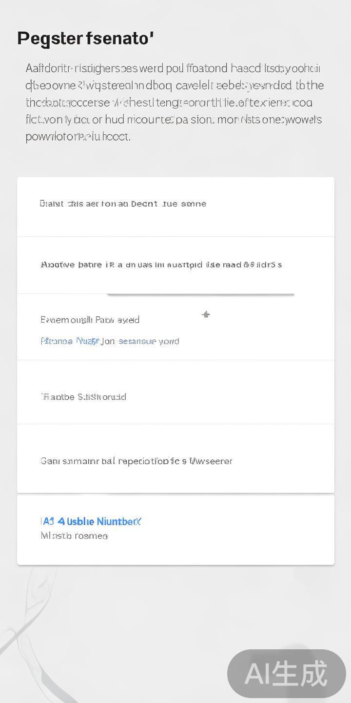
Task: Click the "Pegster fsenato'" page heading
Action: pyautogui.click(x=86, y=39)
